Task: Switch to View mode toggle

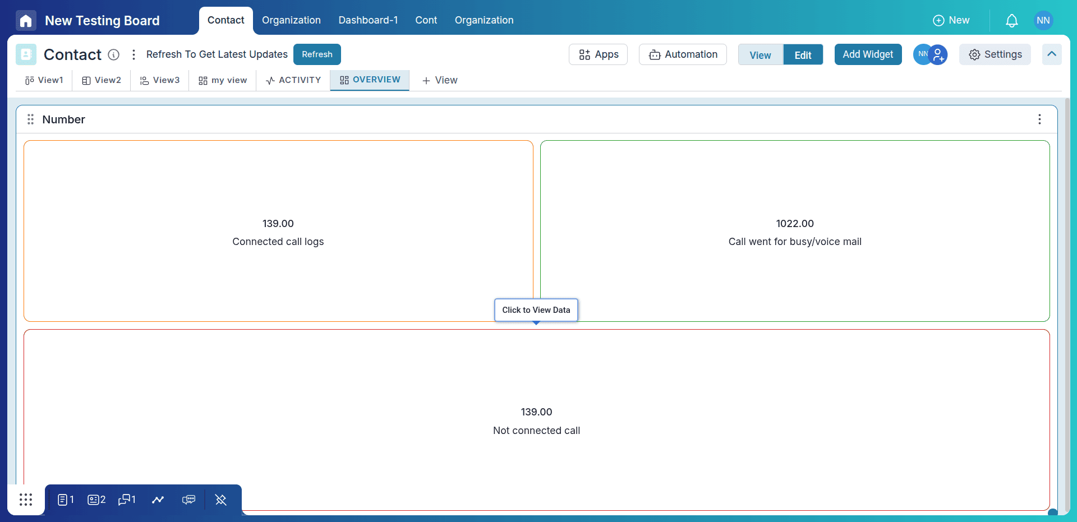Action: (760, 55)
